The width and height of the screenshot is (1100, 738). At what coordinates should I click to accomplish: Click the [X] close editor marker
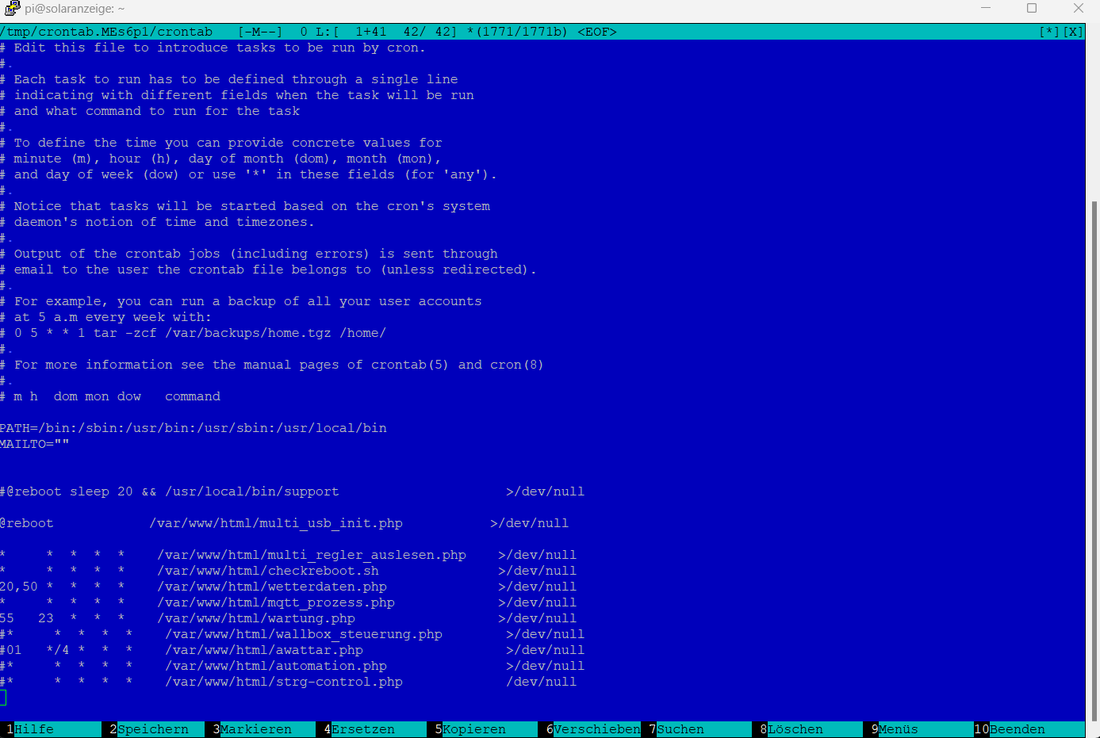pos(1072,32)
